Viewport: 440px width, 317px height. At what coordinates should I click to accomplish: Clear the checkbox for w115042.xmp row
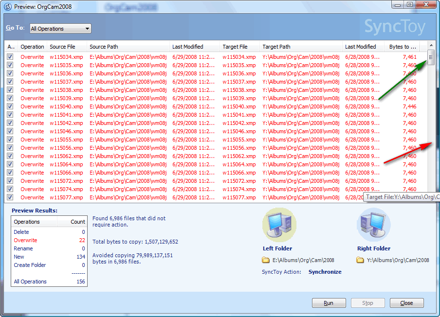[10, 123]
